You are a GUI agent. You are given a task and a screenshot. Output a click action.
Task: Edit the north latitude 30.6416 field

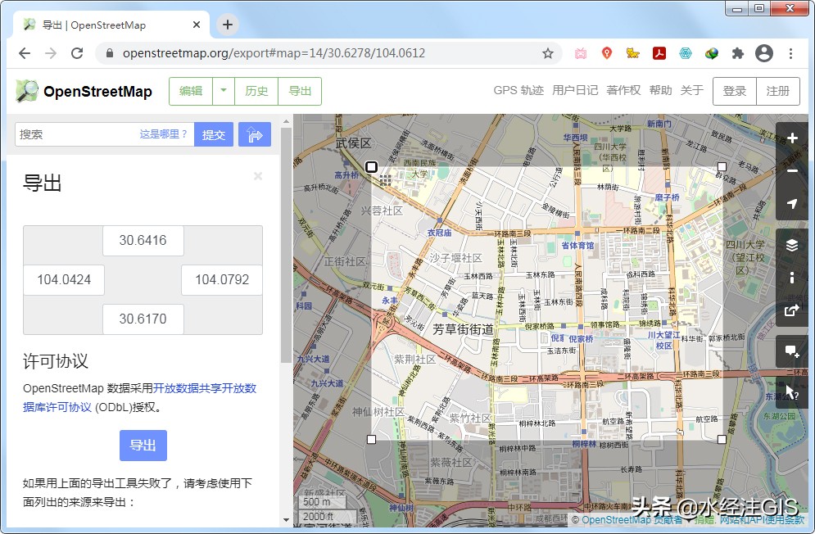(x=143, y=240)
